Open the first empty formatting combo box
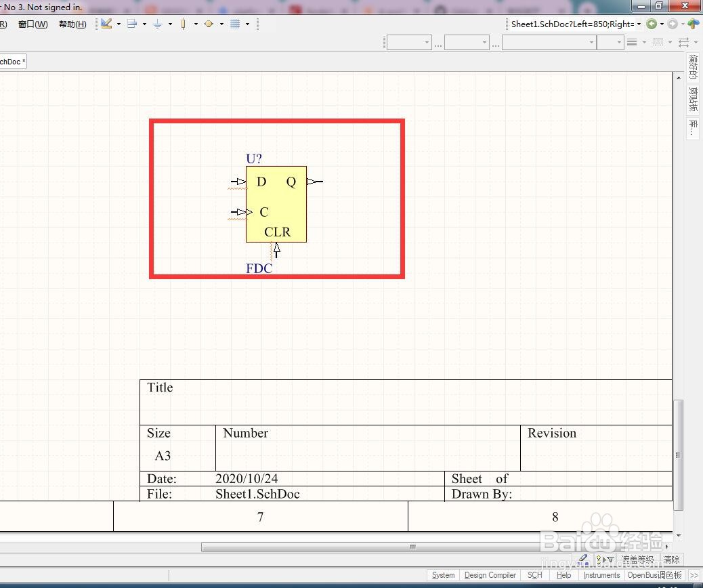Viewport: 703px width, 588px height. [409, 43]
